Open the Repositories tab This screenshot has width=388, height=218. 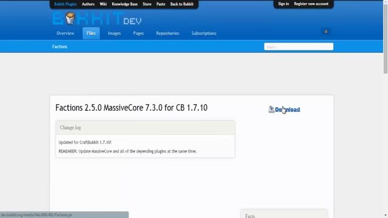(x=167, y=33)
